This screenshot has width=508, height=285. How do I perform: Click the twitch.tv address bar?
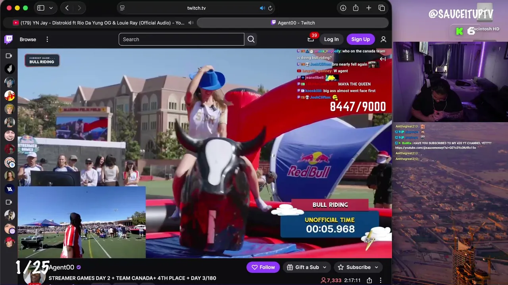coord(196,8)
